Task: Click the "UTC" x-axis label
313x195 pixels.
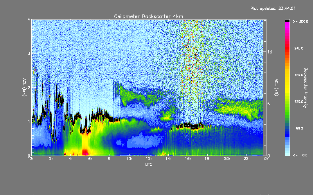Action: [x=149, y=165]
